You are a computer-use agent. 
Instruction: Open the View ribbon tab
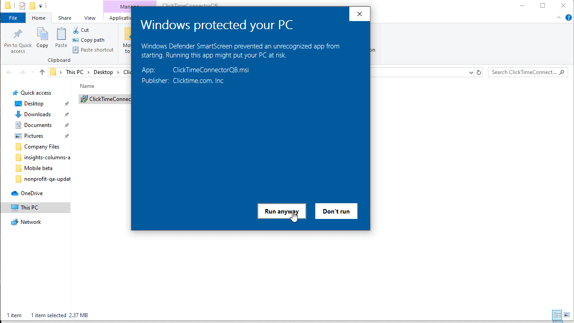coord(90,18)
